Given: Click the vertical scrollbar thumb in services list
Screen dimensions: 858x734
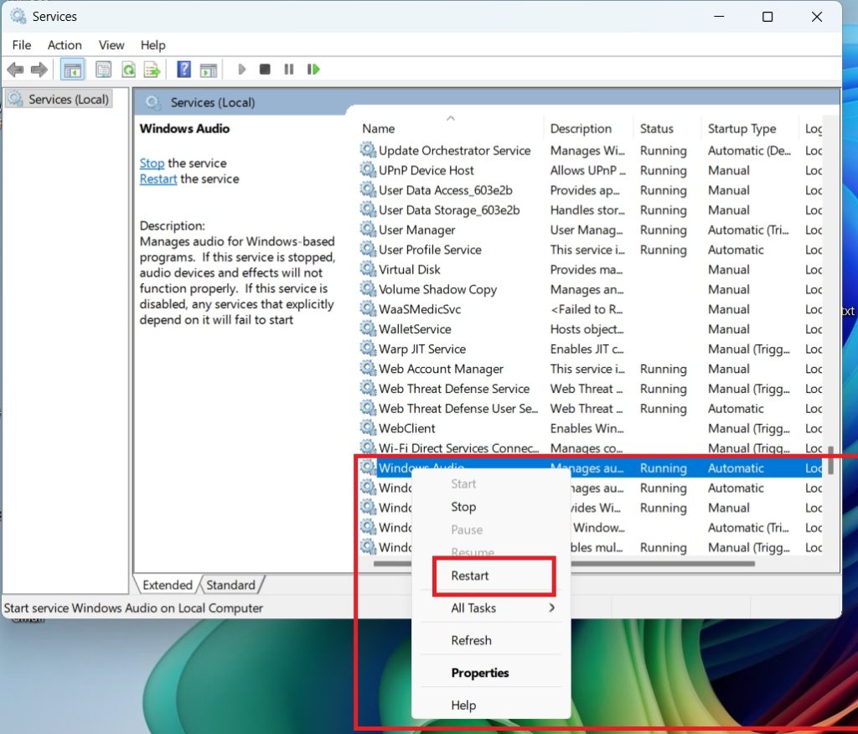Looking at the screenshot, I should pos(830,460).
